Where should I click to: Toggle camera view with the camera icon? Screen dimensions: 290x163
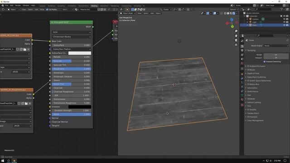tap(236, 40)
